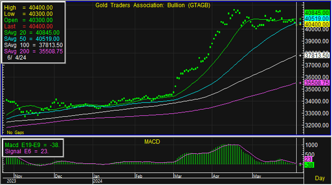Viewport: 332px width, 185px height.
Task: Click the Signal E6 = 23. readout
Action: click(26, 151)
